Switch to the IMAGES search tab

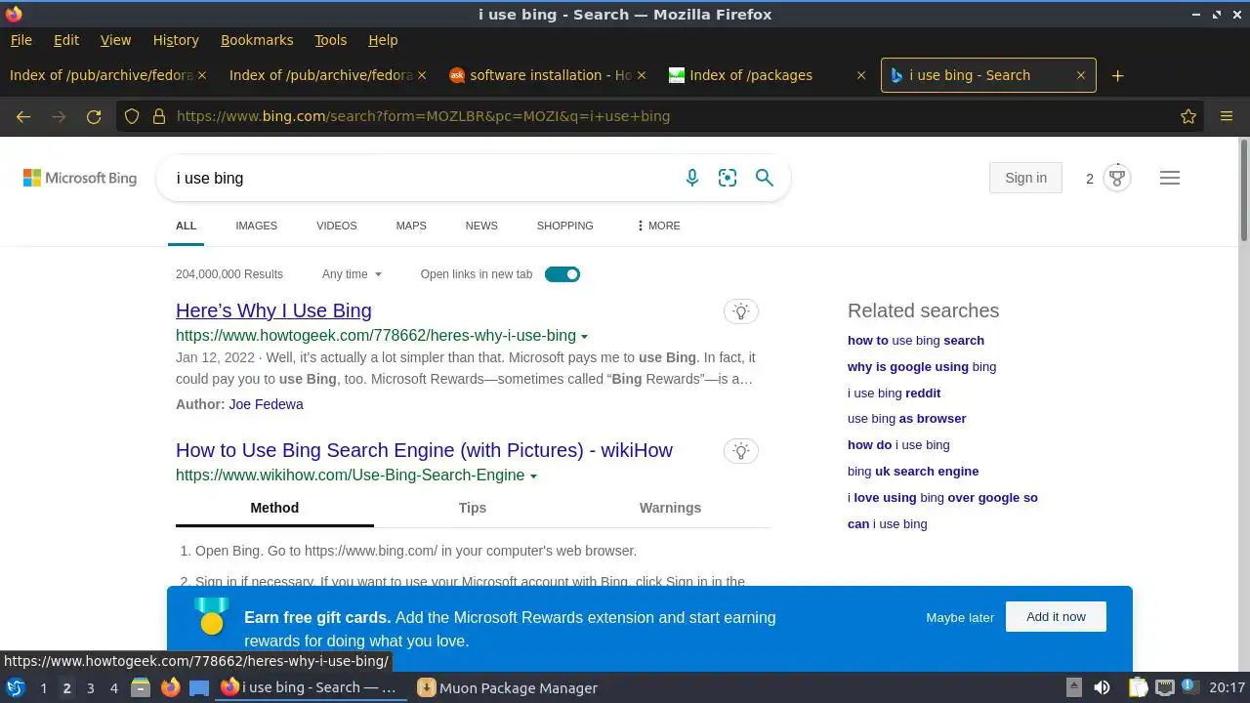tap(256, 226)
